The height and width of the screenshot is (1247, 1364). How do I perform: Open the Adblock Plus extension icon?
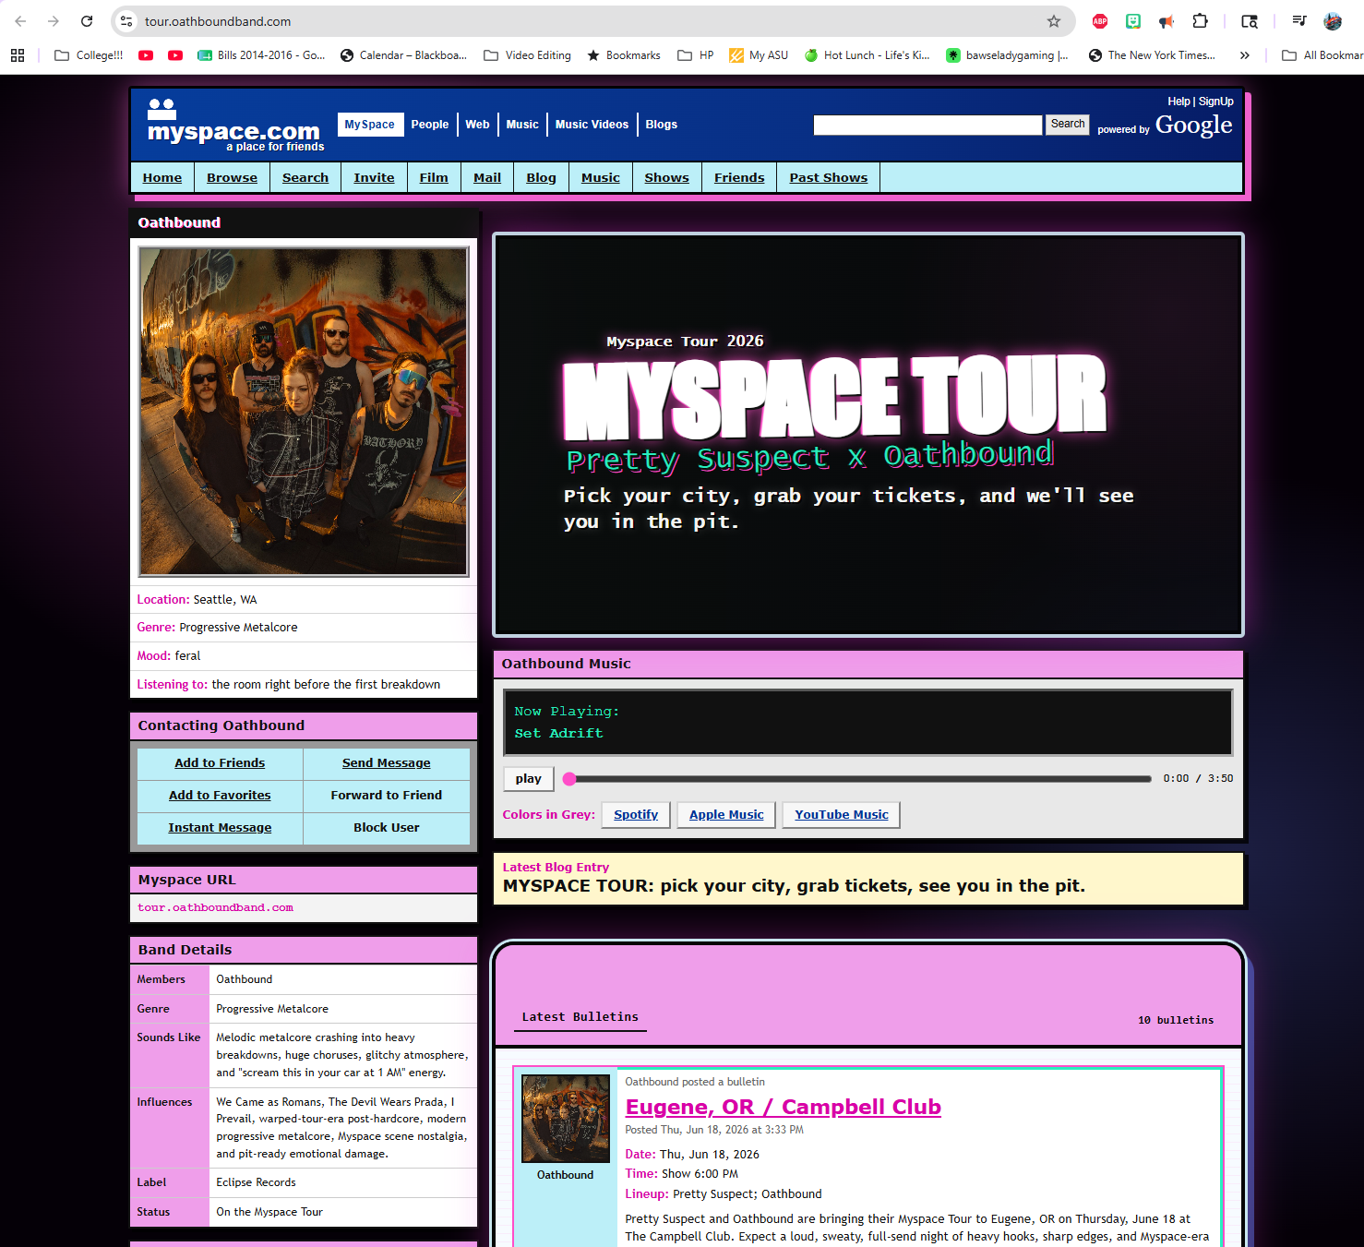[x=1100, y=21]
